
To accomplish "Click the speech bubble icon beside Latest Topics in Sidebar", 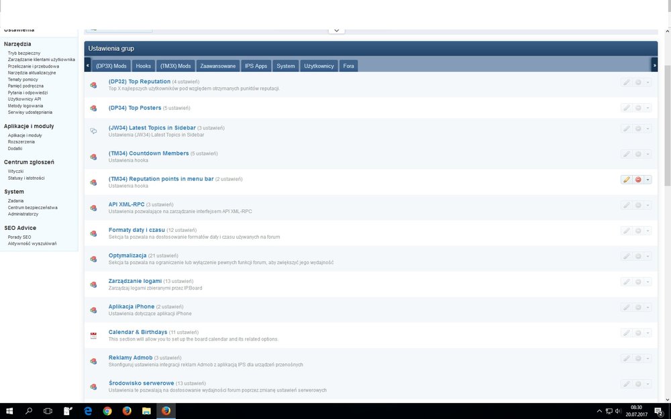I will 94,131.
